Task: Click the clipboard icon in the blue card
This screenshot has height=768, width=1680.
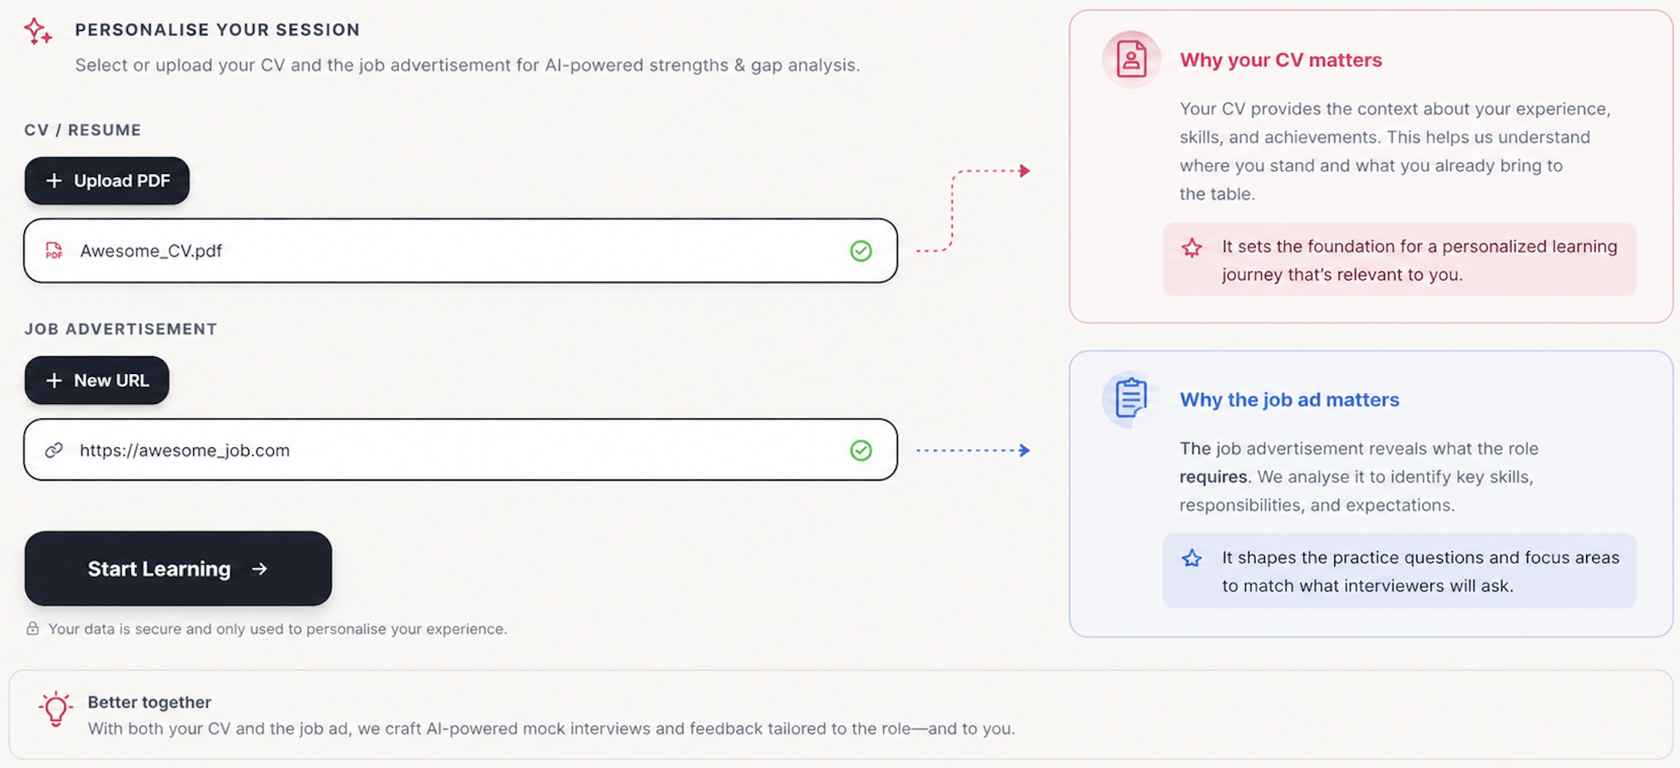Action: [x=1130, y=399]
